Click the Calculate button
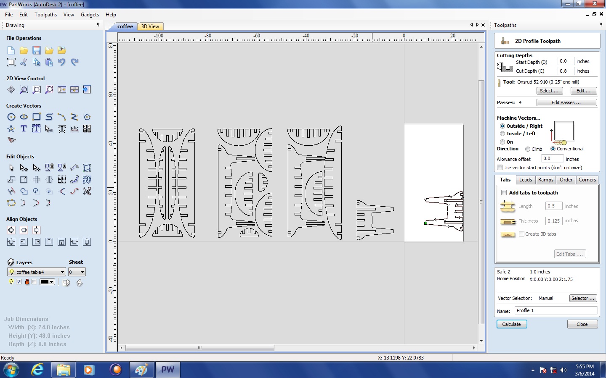This screenshot has width=606, height=378. click(x=512, y=324)
